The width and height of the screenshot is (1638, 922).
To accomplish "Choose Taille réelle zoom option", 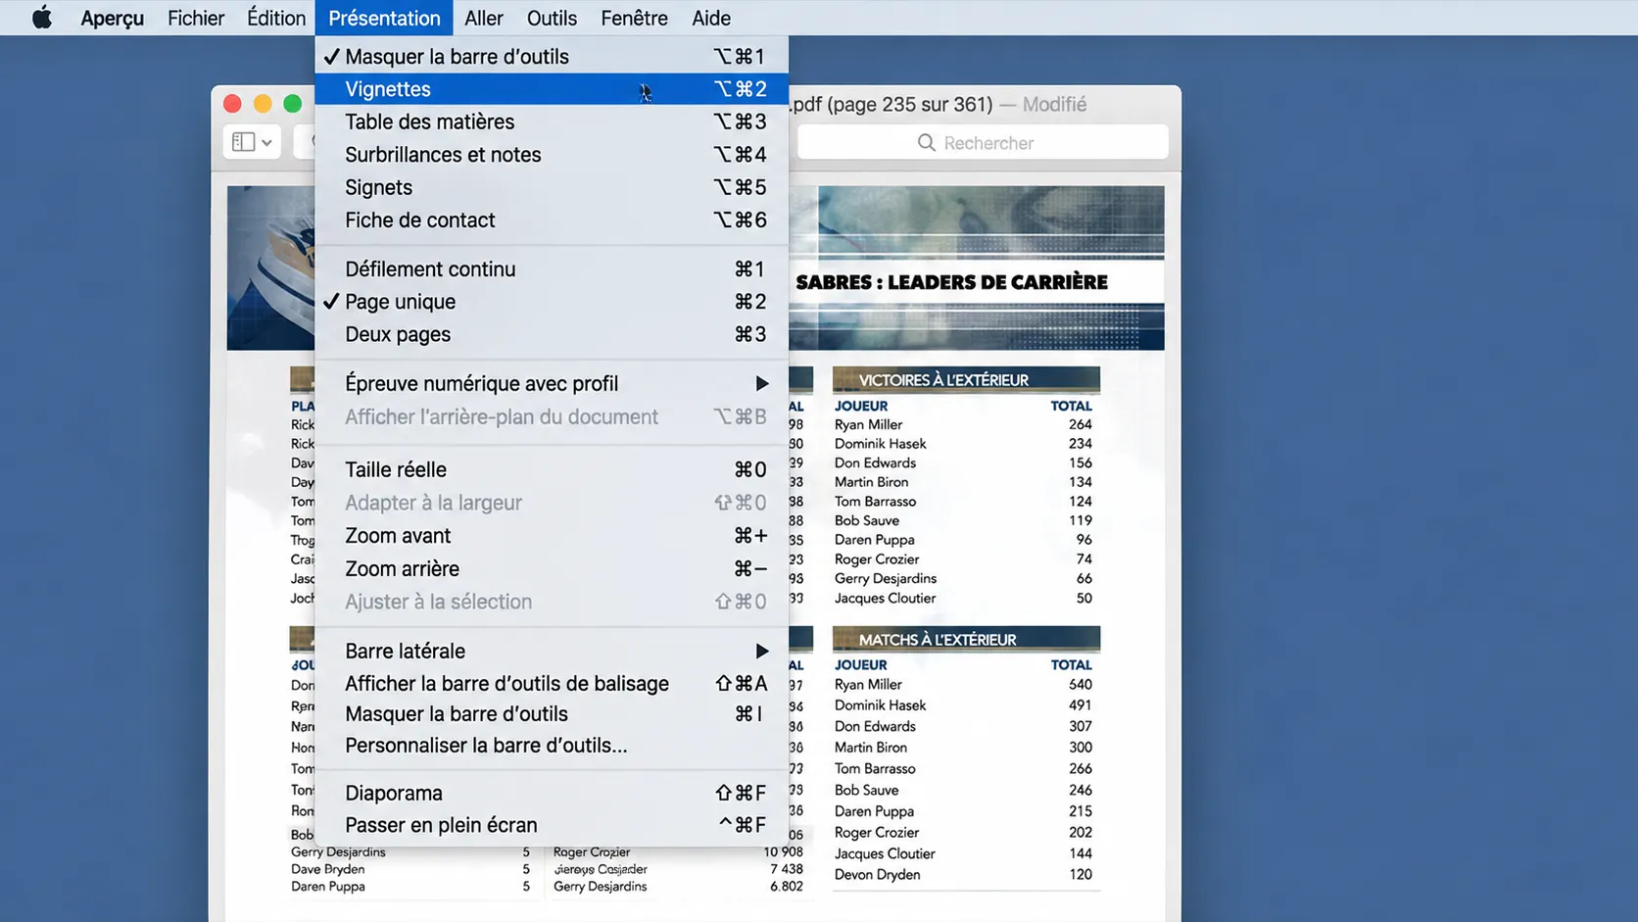I will 552,470.
